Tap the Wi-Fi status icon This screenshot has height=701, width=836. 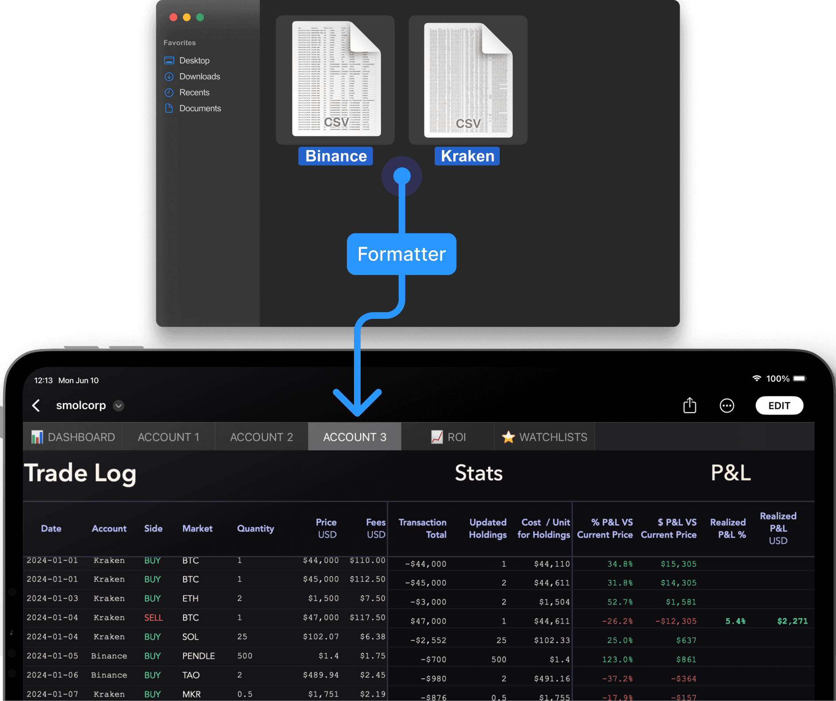point(757,379)
